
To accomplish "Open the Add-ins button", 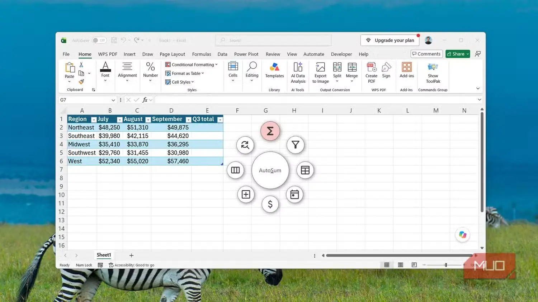I will coord(407,70).
